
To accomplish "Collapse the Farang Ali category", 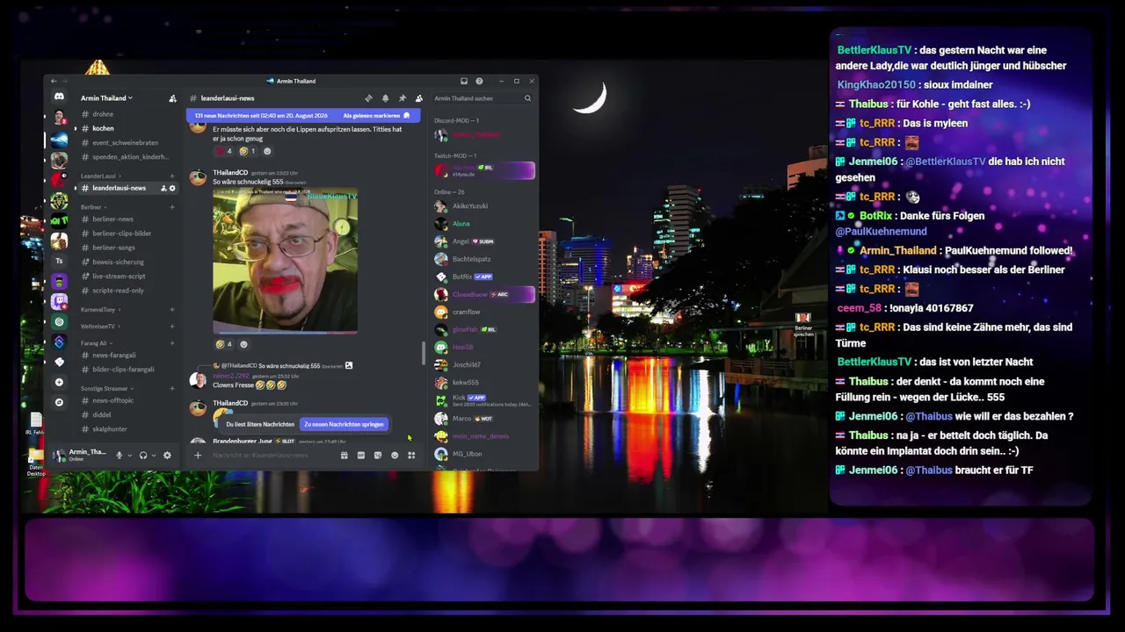I will (x=96, y=343).
